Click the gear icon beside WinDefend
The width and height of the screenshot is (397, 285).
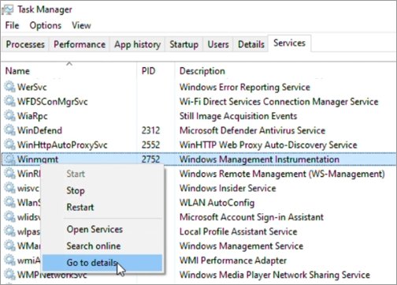pyautogui.click(x=9, y=130)
